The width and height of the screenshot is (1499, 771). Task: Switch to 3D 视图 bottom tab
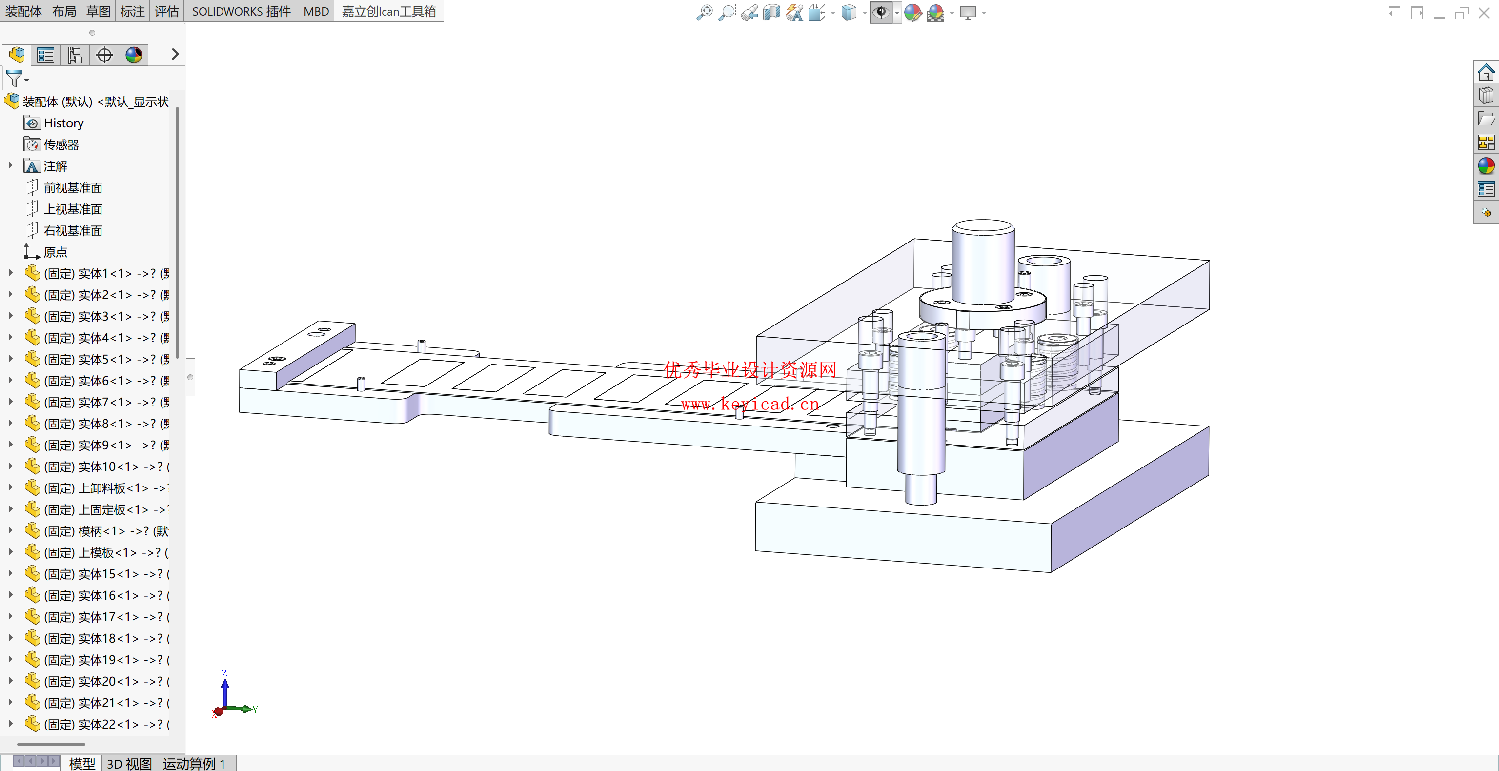click(x=129, y=763)
